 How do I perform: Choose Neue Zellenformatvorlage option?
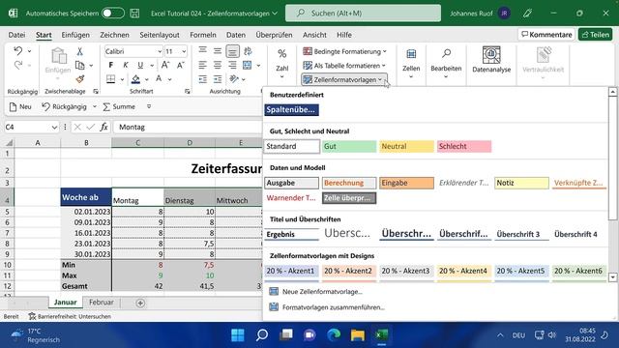coord(316,292)
